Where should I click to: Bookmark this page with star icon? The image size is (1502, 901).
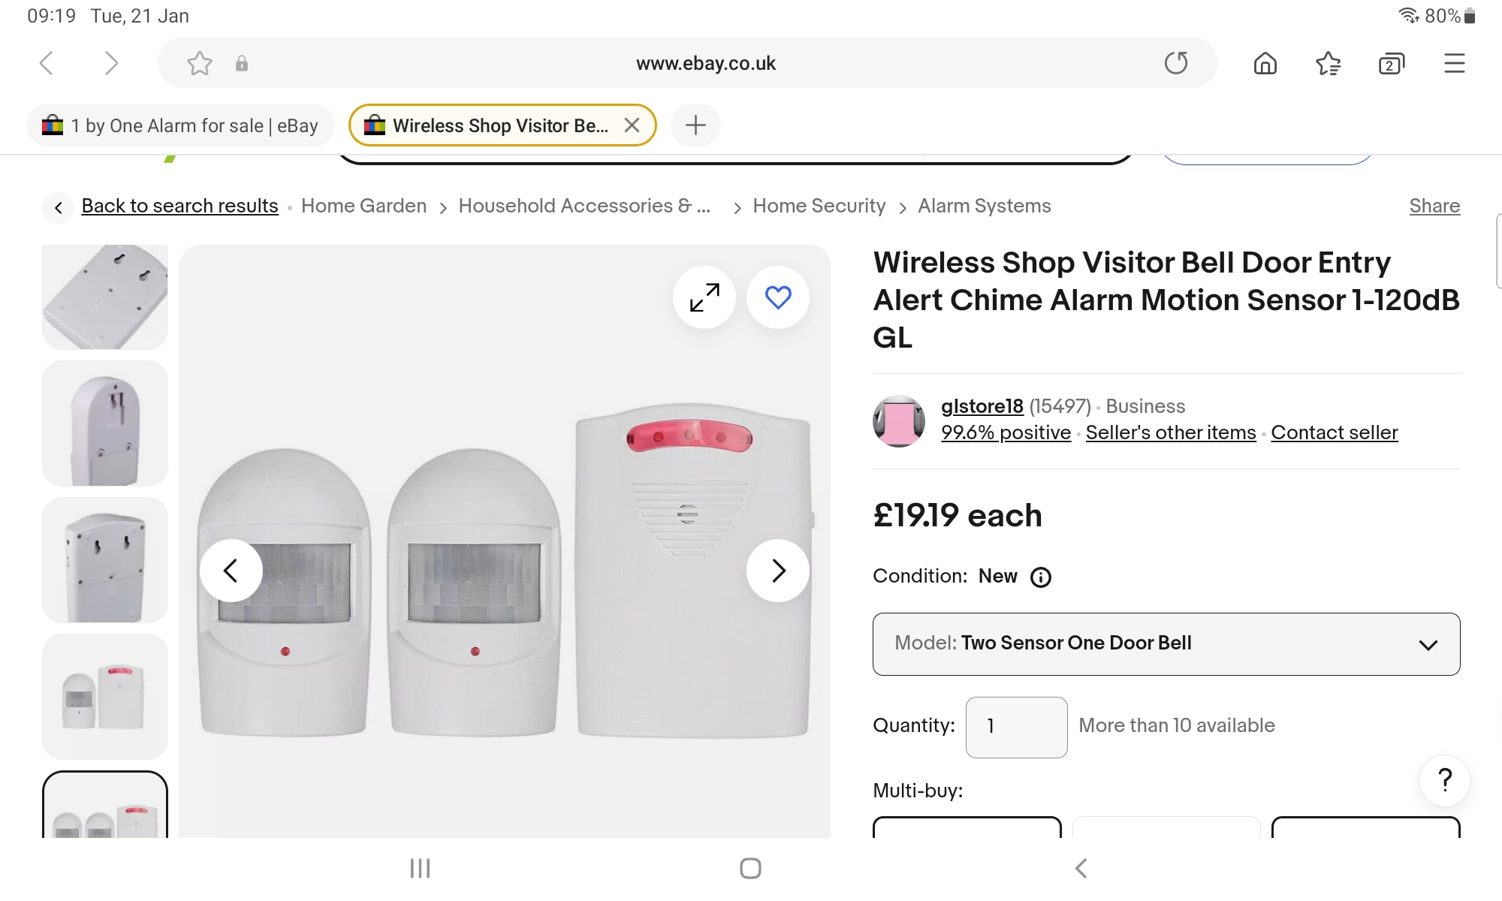[x=200, y=63]
